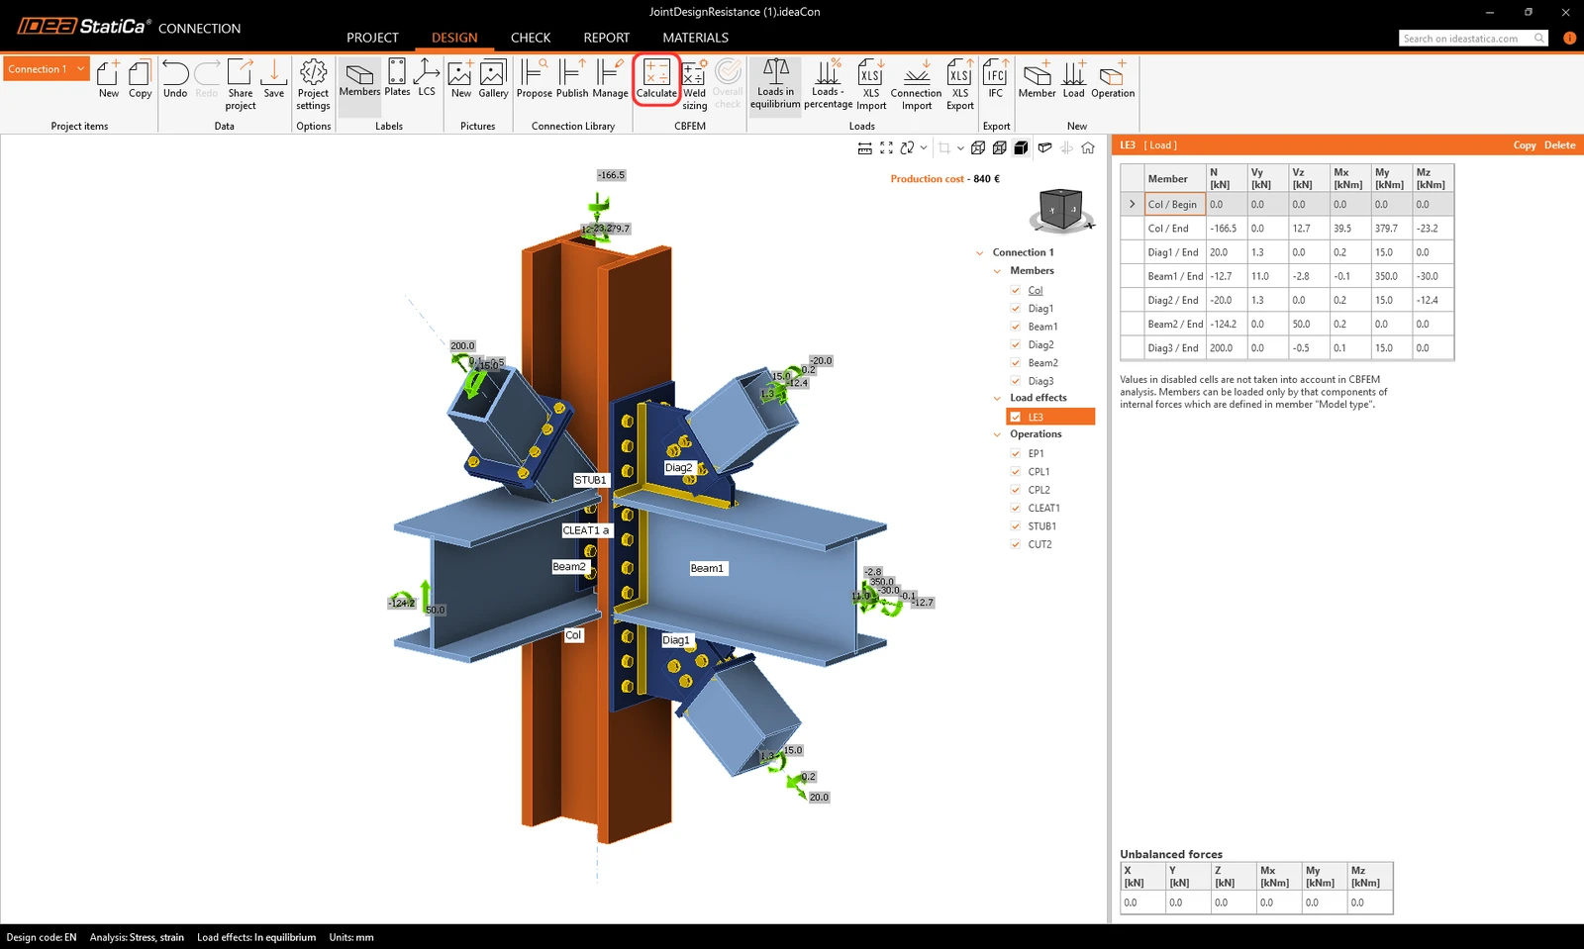The width and height of the screenshot is (1584, 949).
Task: Click the zoom-to-fit view icon
Action: point(886,148)
